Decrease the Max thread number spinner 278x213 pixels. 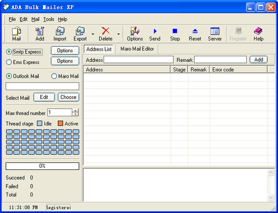75,114
